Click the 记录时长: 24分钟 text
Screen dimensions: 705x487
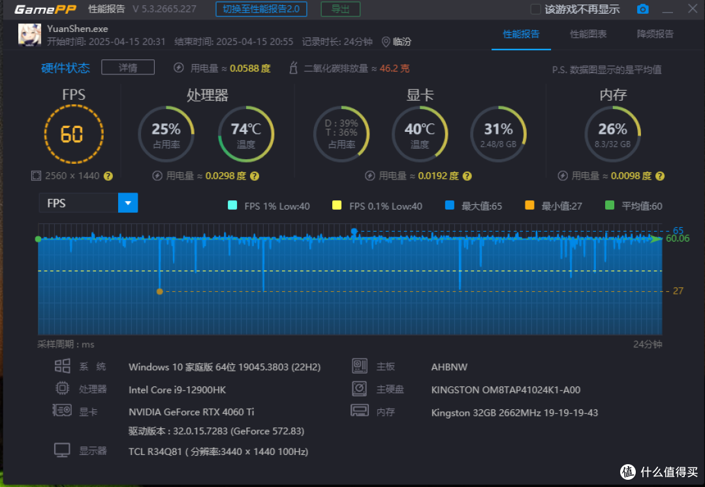pos(337,42)
